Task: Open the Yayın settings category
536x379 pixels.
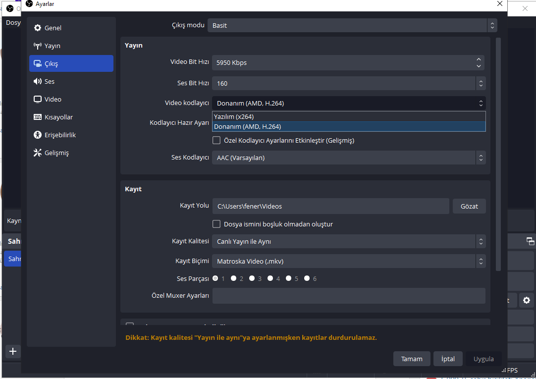Action: click(71, 46)
